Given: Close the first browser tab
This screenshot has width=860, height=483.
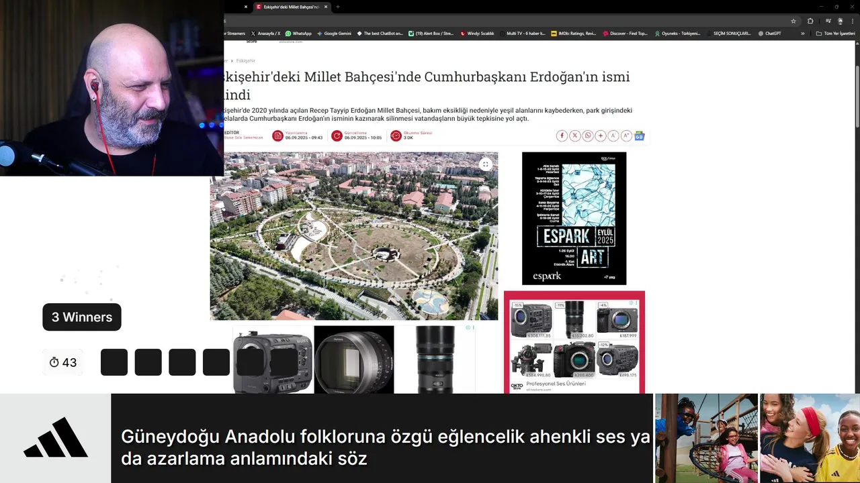Looking at the screenshot, I should pyautogui.click(x=246, y=7).
